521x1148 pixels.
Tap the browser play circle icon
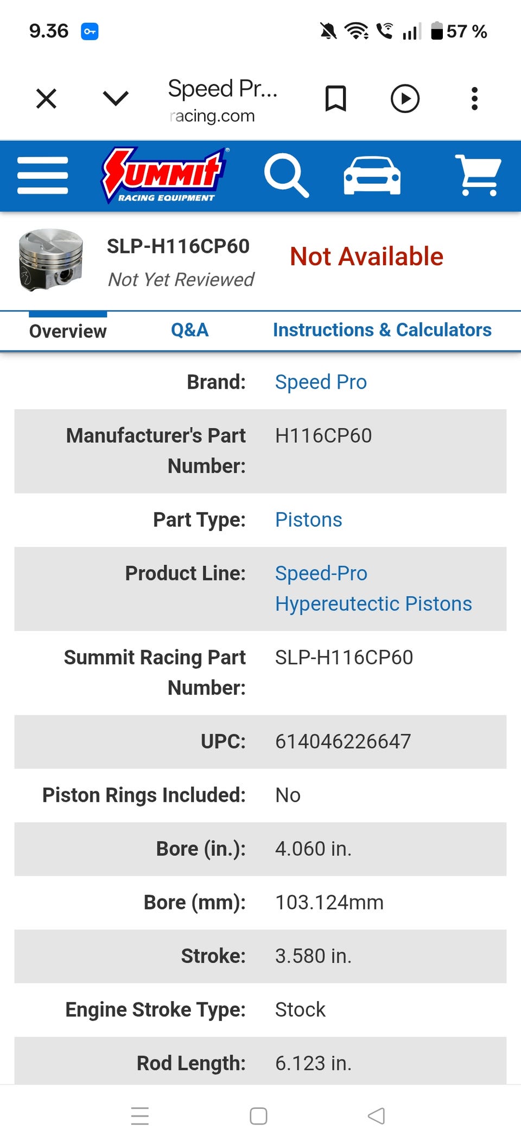click(405, 99)
